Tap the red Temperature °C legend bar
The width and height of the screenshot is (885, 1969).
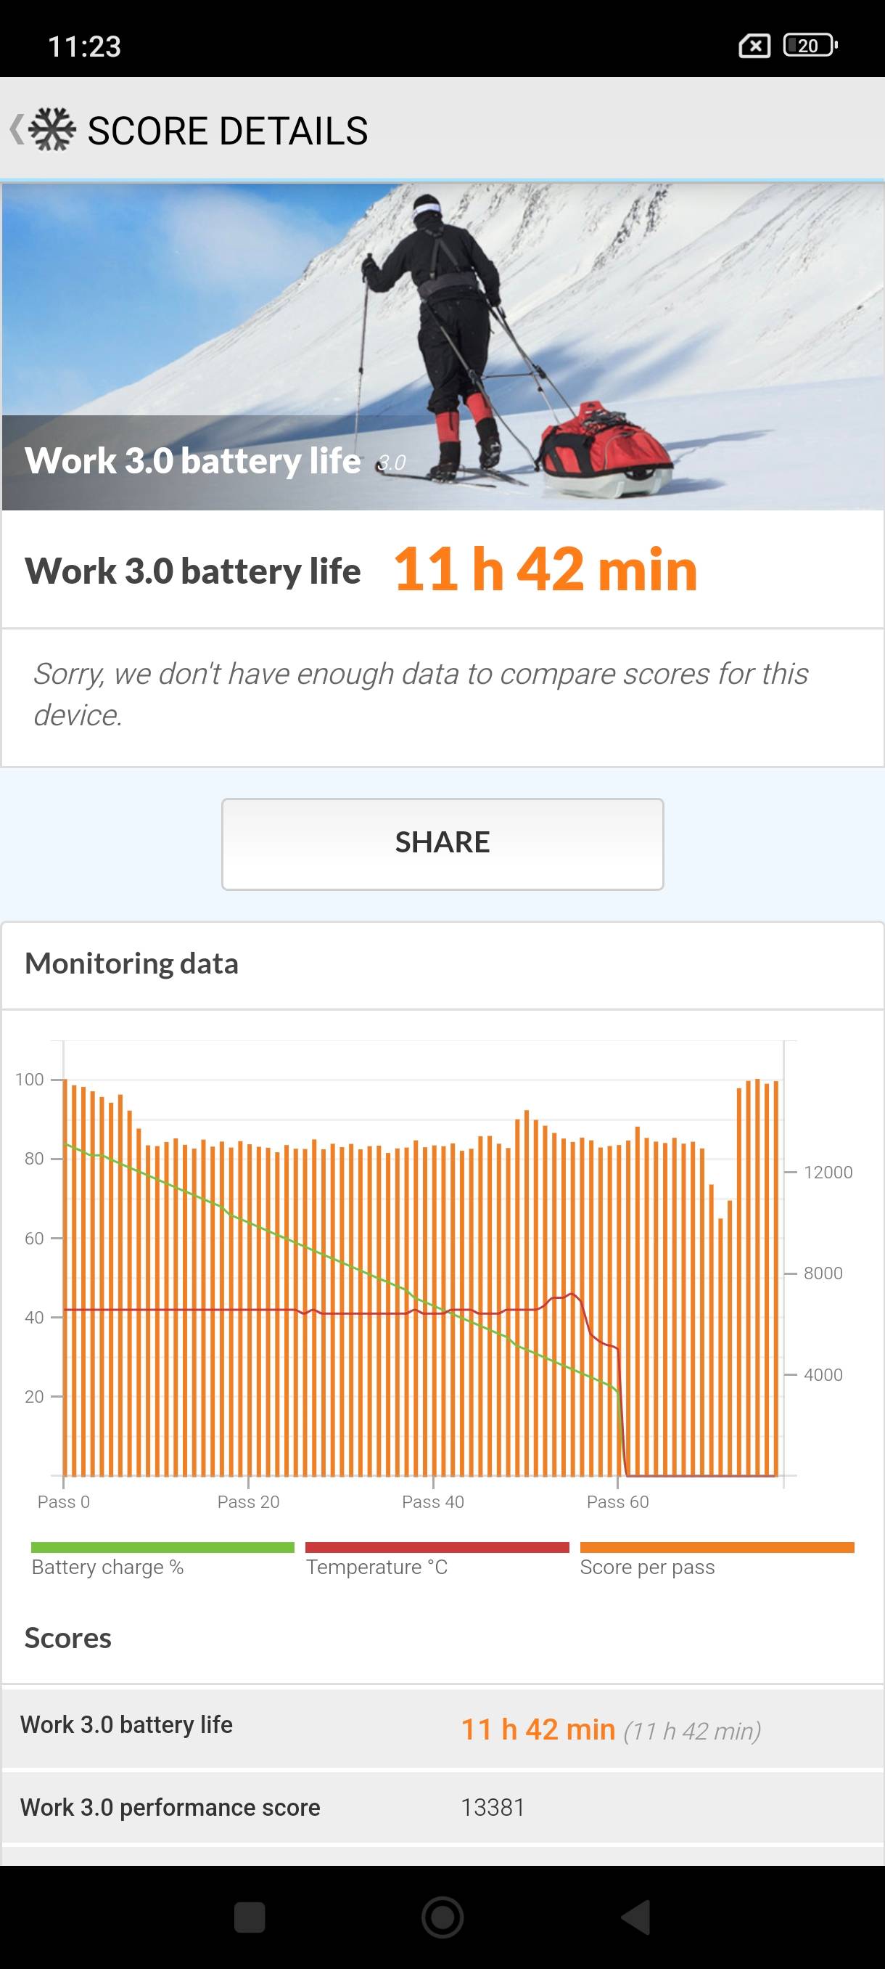click(x=437, y=1547)
